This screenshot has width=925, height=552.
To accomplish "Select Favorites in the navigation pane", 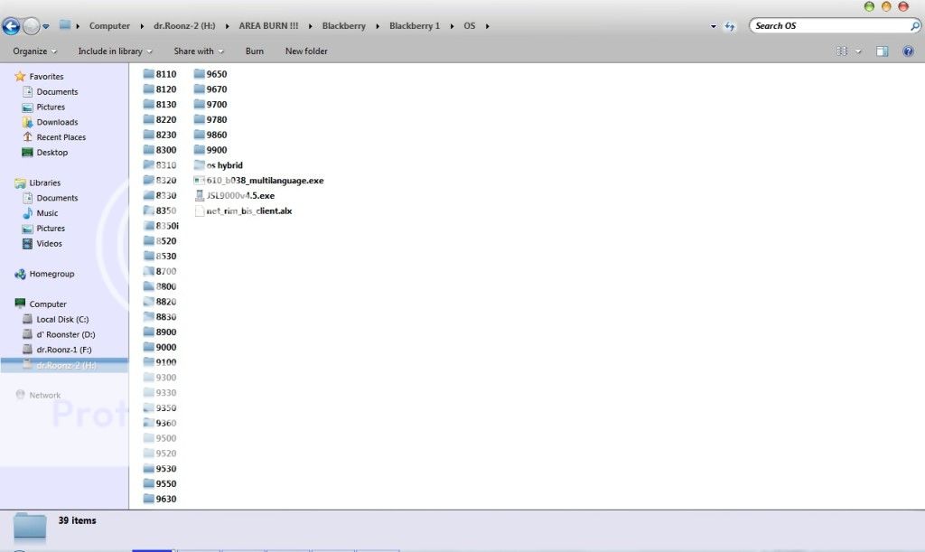I will 46,77.
